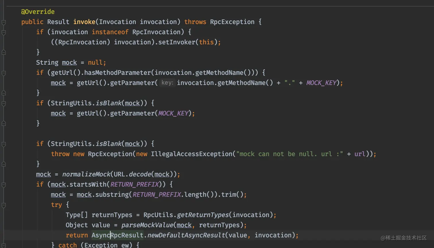The width and height of the screenshot is (434, 248).
Task: Click the @Override annotation
Action: pyautogui.click(x=38, y=12)
